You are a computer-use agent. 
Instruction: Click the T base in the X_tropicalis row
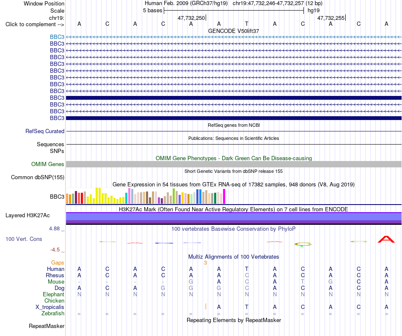tap(247, 307)
